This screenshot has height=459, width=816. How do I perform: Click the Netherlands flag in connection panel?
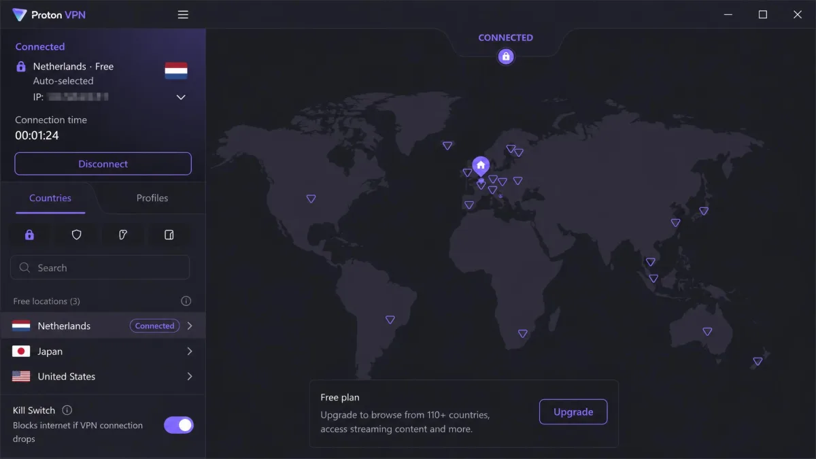pos(176,71)
